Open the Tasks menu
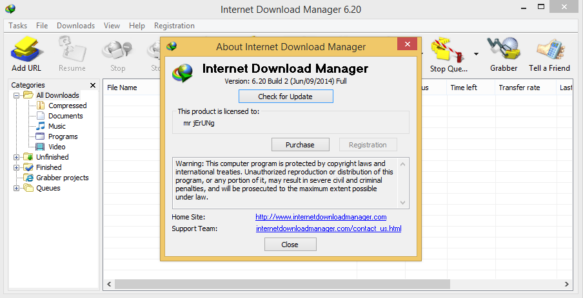This screenshot has height=298, width=583. pos(18,26)
